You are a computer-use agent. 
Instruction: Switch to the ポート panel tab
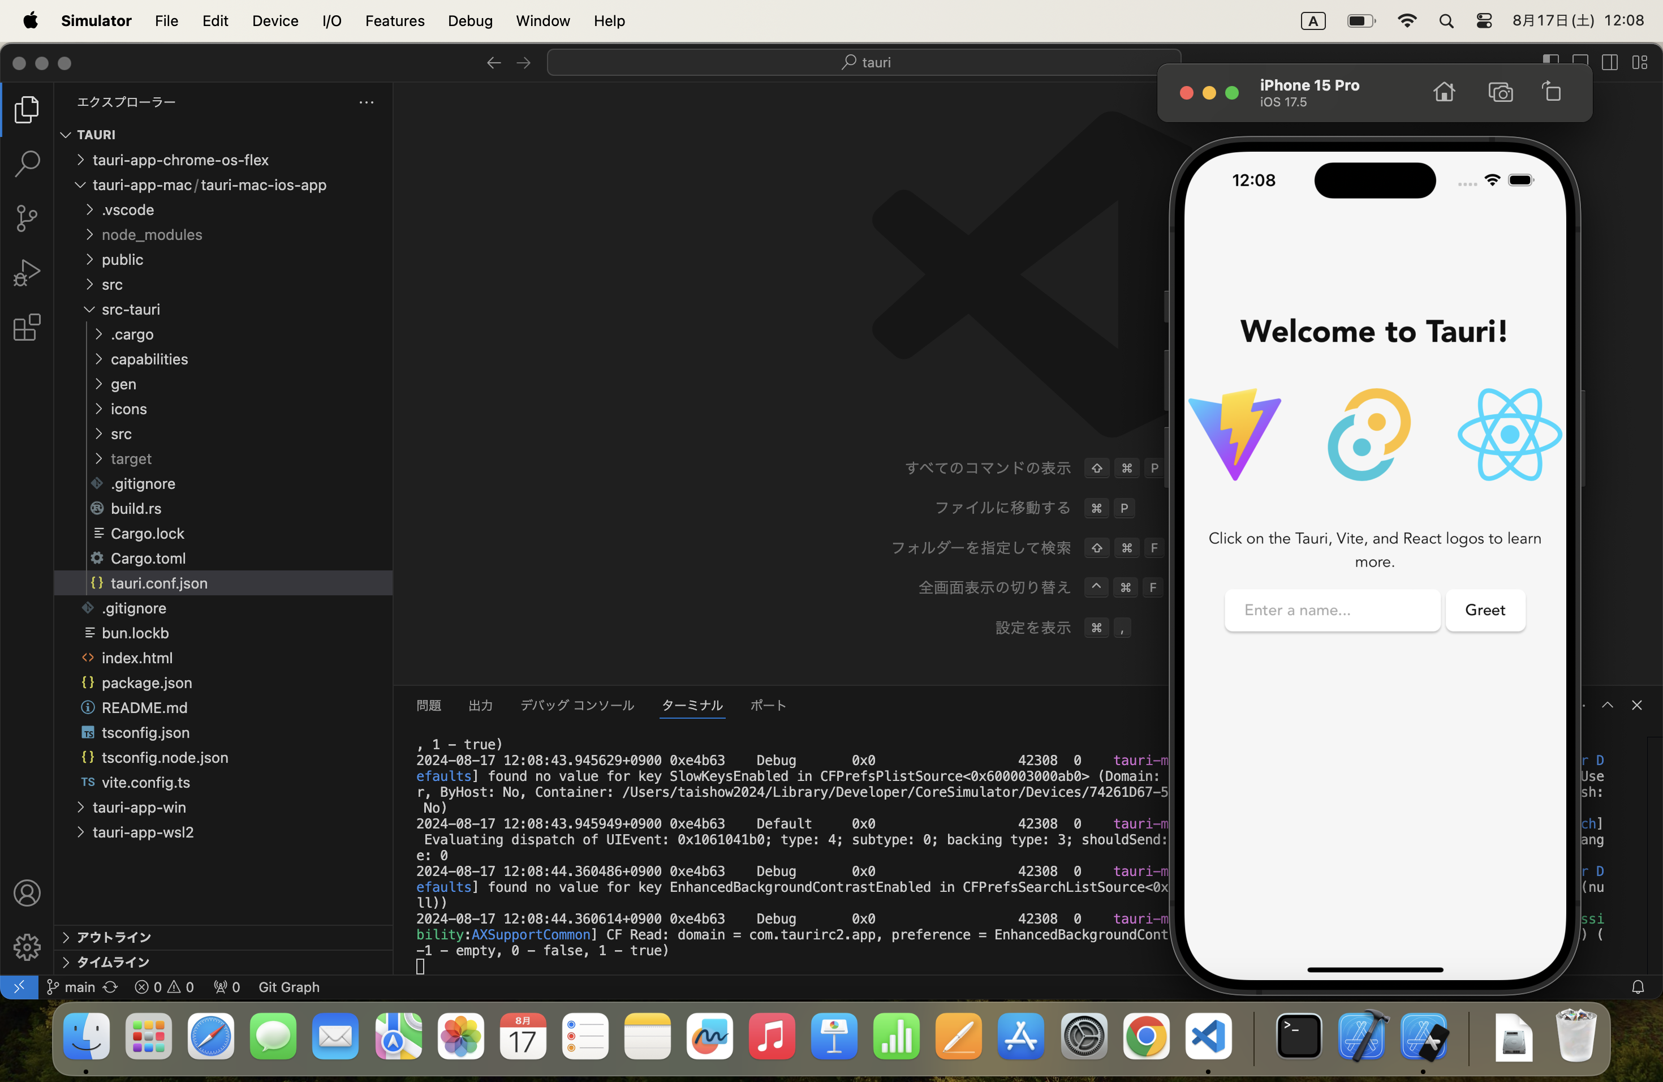coord(768,705)
